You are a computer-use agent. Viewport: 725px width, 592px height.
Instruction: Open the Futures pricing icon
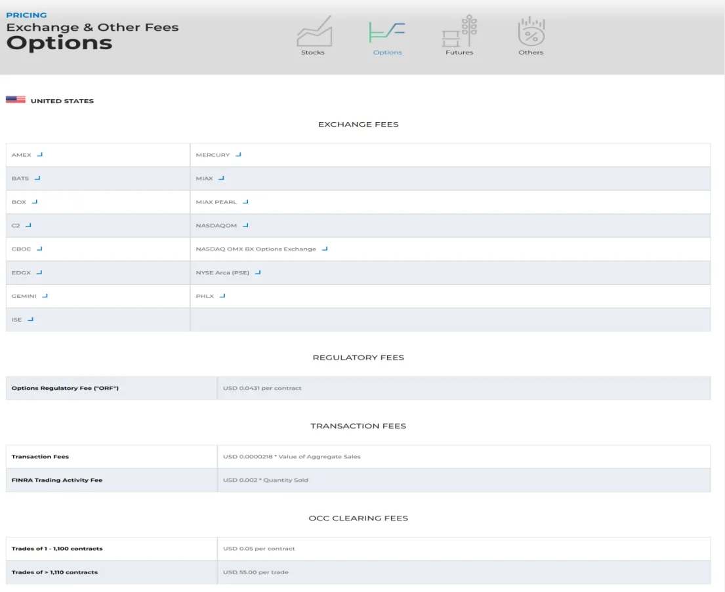pyautogui.click(x=459, y=31)
